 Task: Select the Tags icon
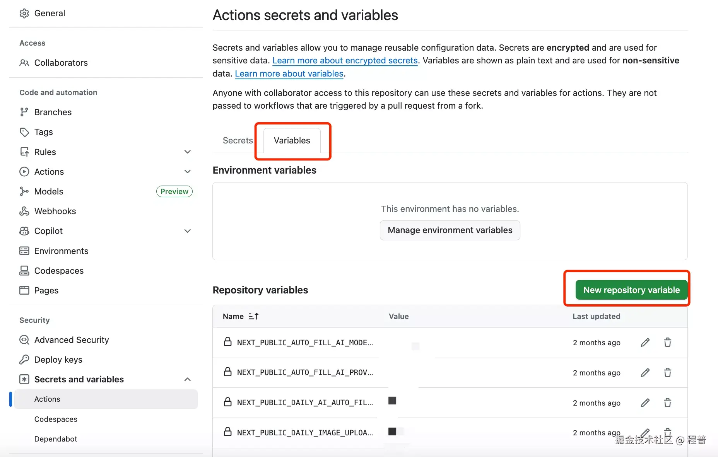point(24,132)
